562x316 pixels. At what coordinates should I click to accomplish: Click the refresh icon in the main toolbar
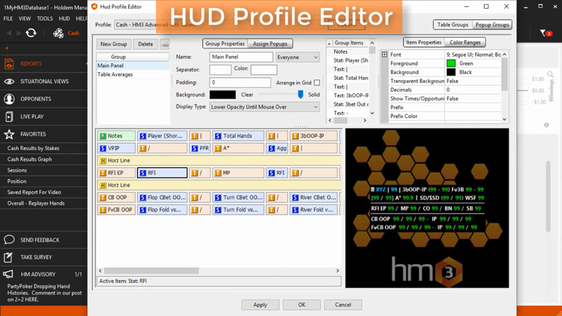(x=31, y=33)
